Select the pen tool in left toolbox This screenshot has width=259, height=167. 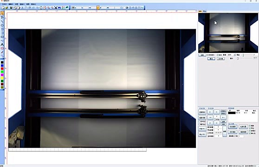tap(2, 52)
